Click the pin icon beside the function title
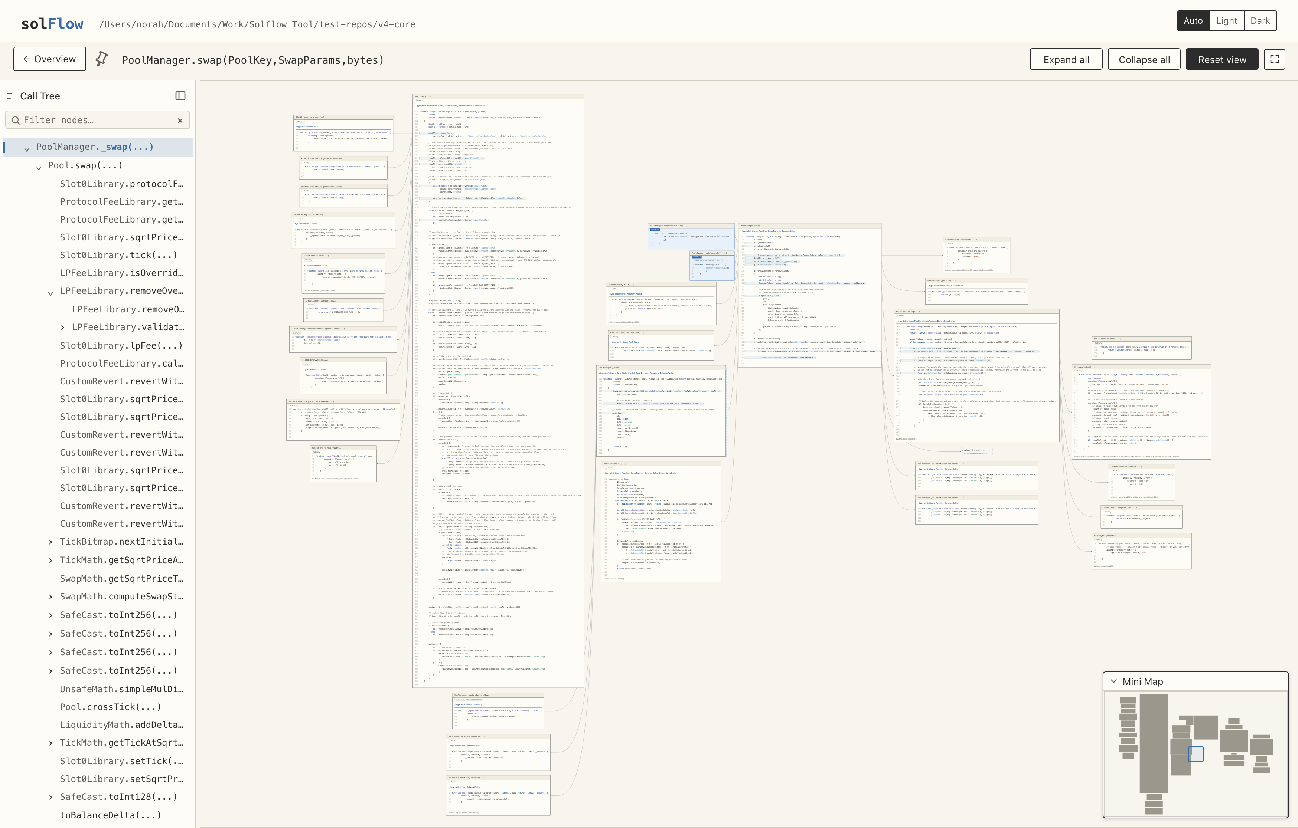1298x828 pixels. tap(101, 59)
